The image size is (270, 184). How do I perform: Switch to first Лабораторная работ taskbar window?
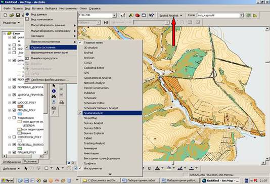pos(141,180)
